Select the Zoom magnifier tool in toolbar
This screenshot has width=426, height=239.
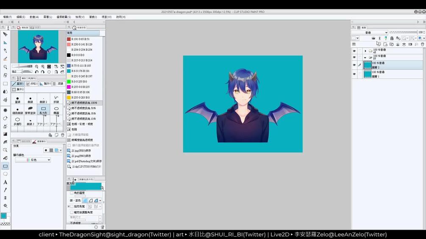point(5,67)
